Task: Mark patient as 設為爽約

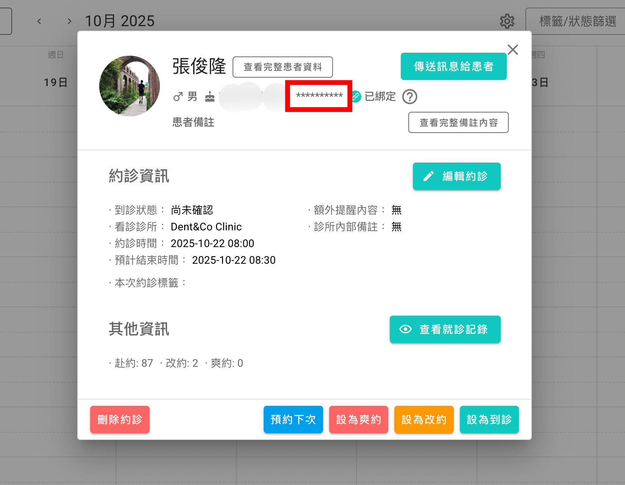Action: pyautogui.click(x=358, y=419)
